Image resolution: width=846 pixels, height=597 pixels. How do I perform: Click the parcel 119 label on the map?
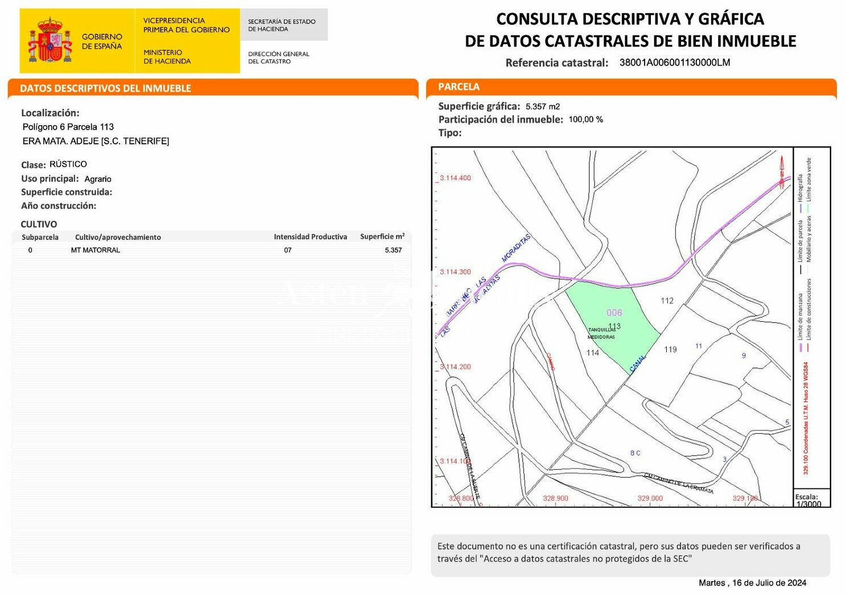coord(670,350)
